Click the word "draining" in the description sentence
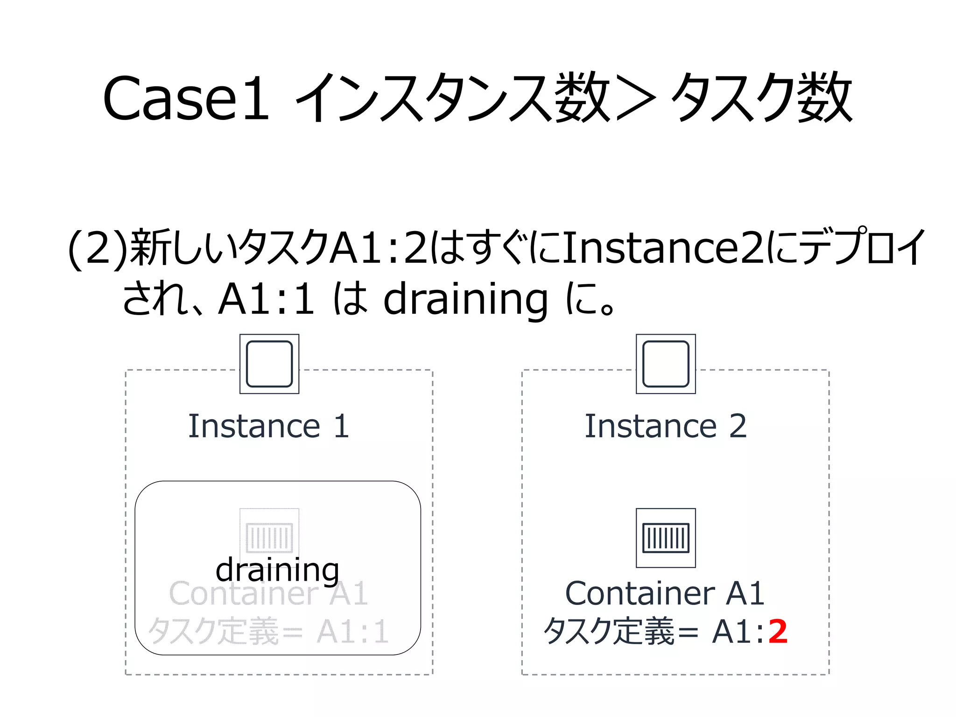Viewport: 956px width, 717px height. (465, 300)
